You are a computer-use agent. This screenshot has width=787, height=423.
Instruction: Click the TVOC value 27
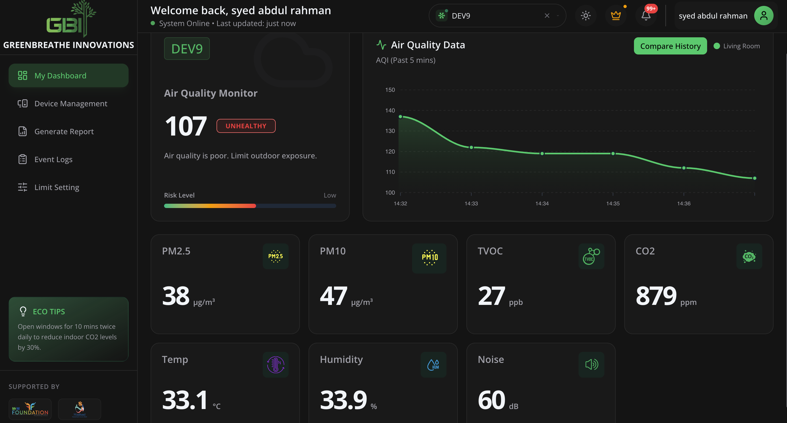(x=491, y=296)
